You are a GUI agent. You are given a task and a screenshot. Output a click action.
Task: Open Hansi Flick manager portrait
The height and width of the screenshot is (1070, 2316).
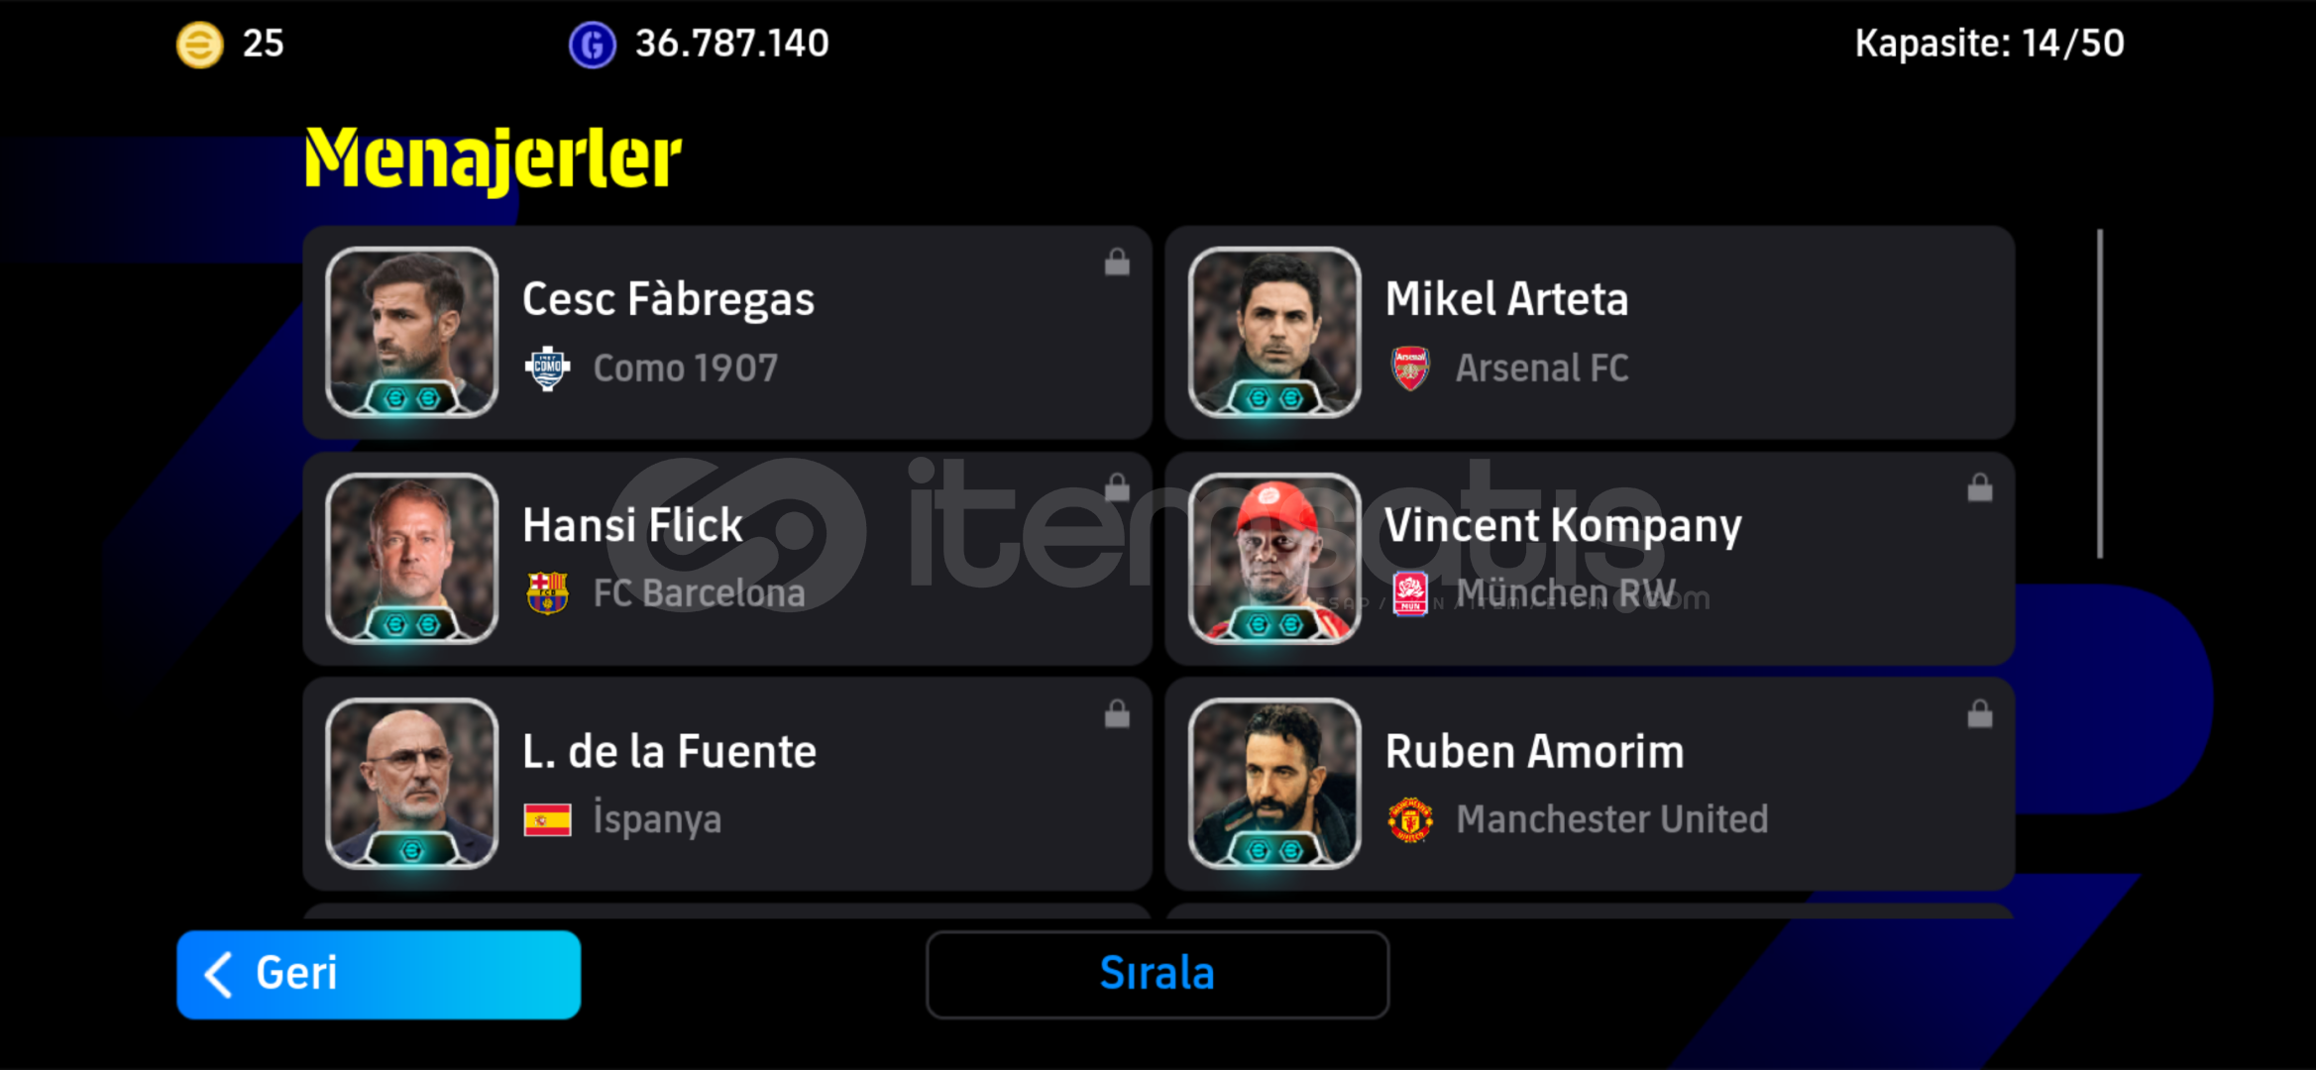(x=411, y=558)
